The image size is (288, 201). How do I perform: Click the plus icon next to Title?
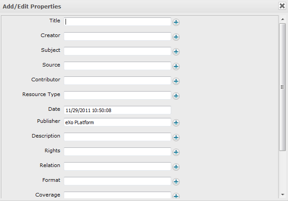pyautogui.click(x=176, y=22)
